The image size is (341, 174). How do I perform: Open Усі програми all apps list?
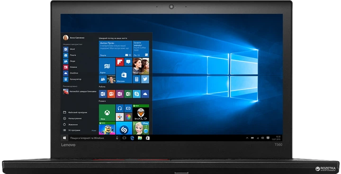pyautogui.click(x=72, y=130)
